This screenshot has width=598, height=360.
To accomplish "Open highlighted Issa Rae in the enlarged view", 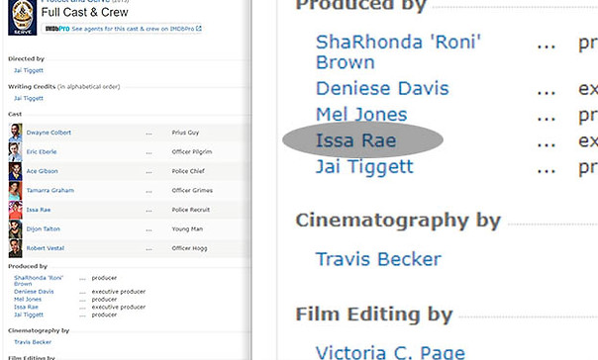I will pyautogui.click(x=356, y=140).
